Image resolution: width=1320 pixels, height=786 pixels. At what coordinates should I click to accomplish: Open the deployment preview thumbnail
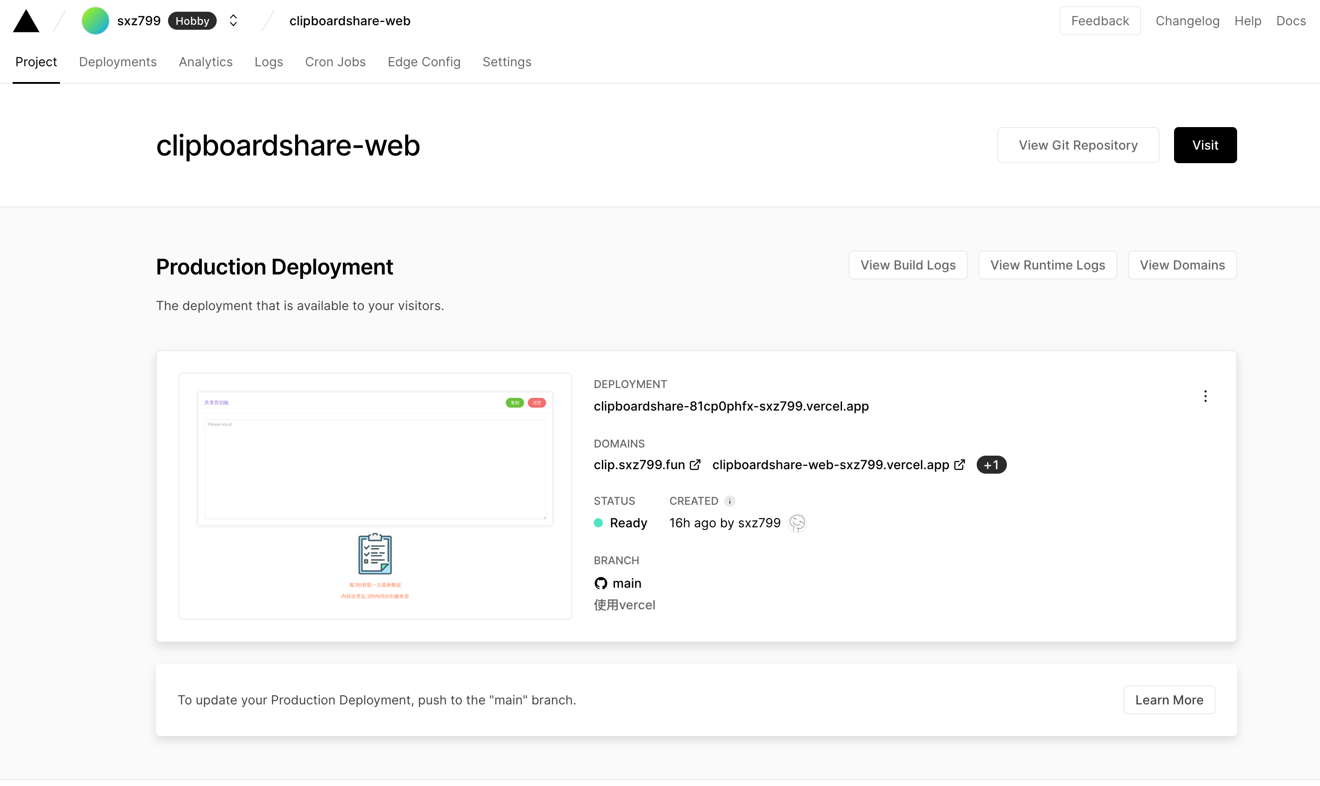coord(375,496)
